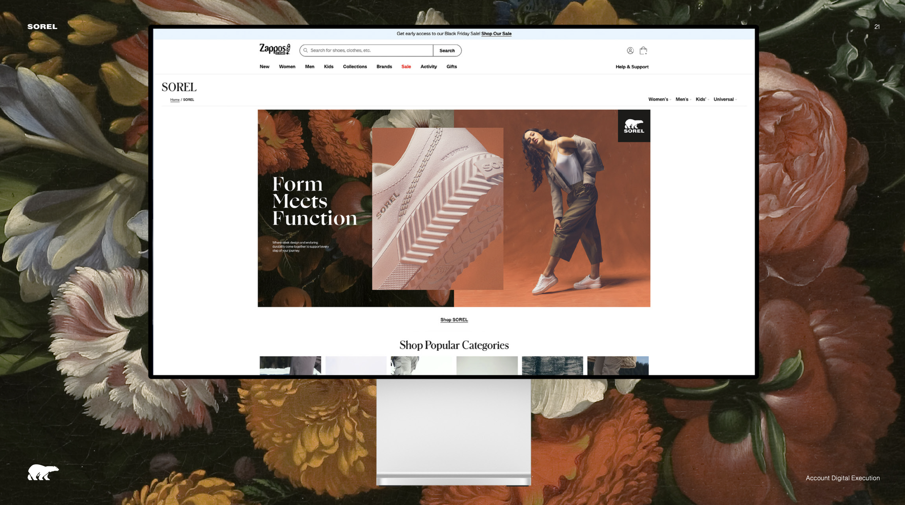Open the Zappos account profile icon
The height and width of the screenshot is (505, 905).
(630, 51)
